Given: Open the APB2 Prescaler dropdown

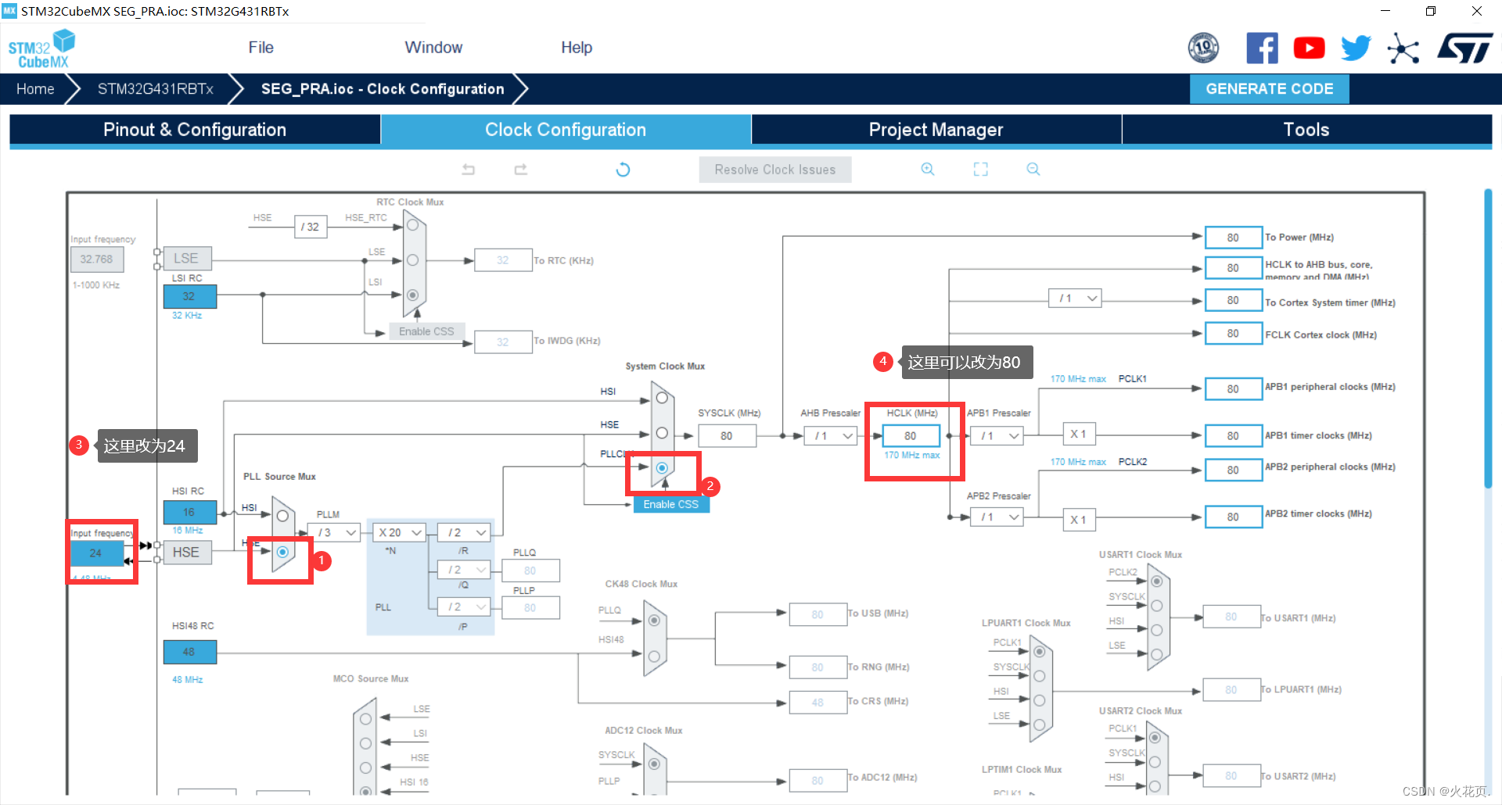Looking at the screenshot, I should (x=997, y=517).
